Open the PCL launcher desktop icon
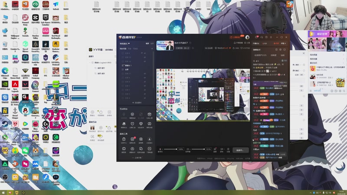347x195 pixels. pyautogui.click(x=46, y=110)
